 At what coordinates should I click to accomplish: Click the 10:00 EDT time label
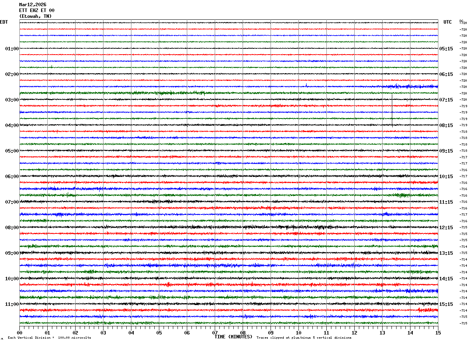(12, 279)
